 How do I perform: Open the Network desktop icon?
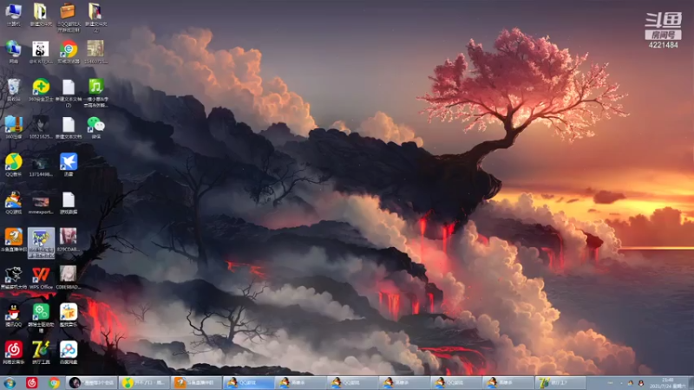click(x=13, y=52)
